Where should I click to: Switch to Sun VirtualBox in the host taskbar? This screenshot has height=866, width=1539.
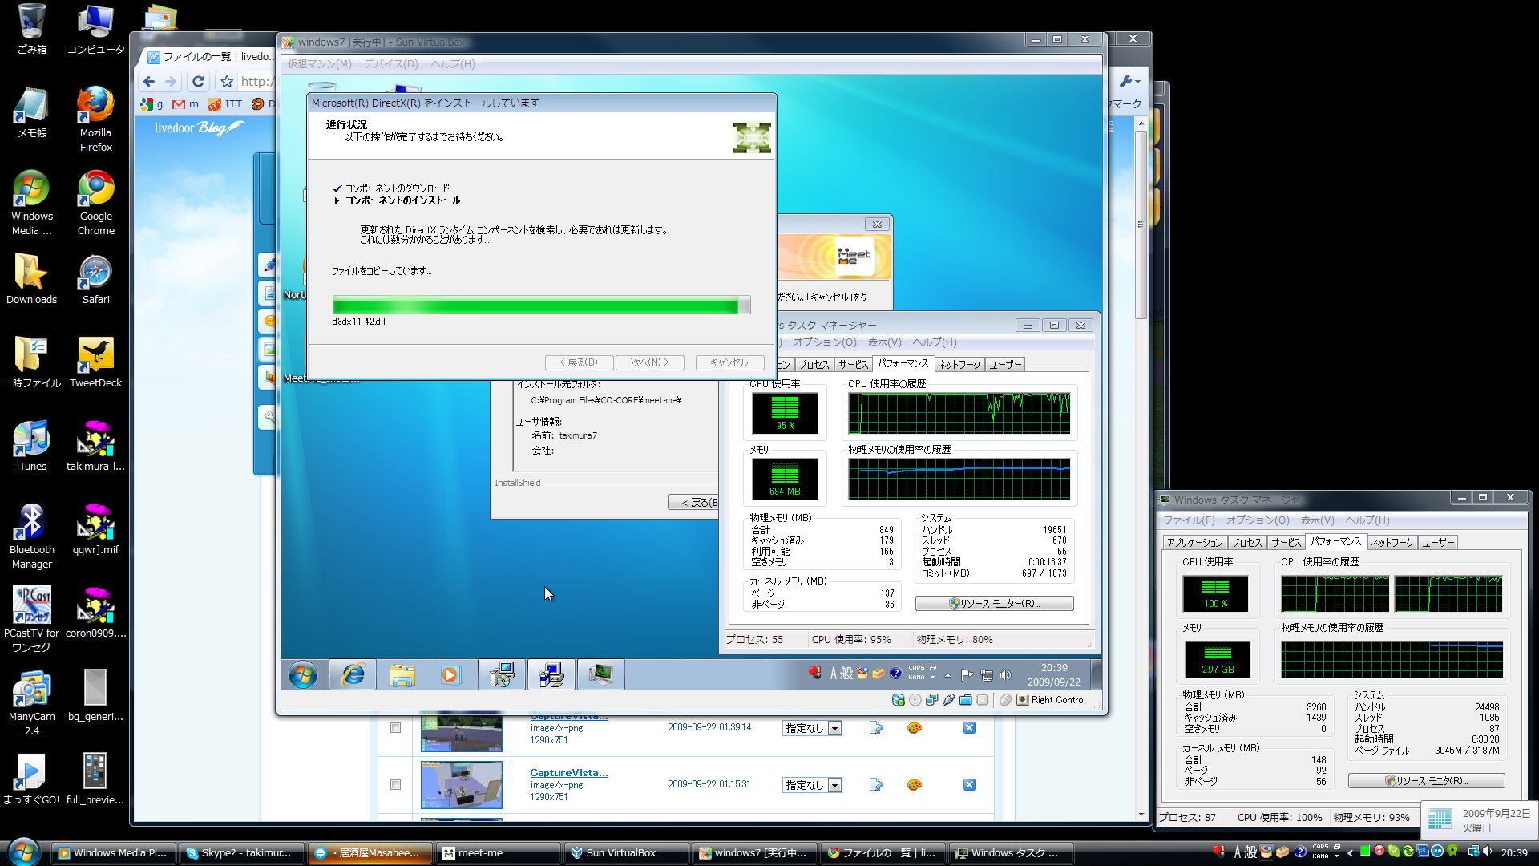pyautogui.click(x=627, y=853)
